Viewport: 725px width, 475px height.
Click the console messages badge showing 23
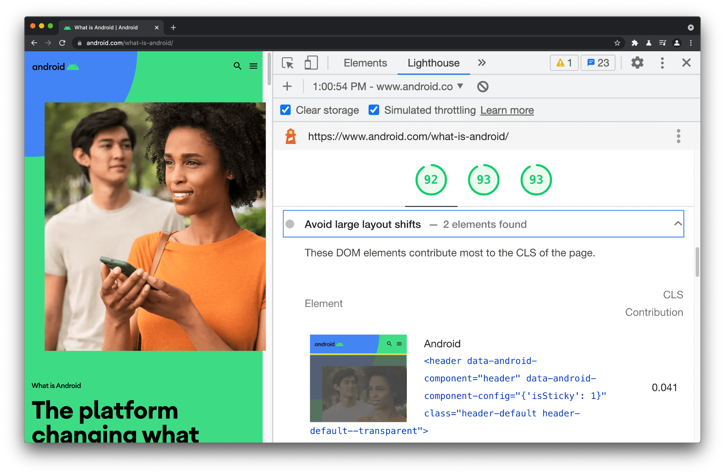click(598, 63)
